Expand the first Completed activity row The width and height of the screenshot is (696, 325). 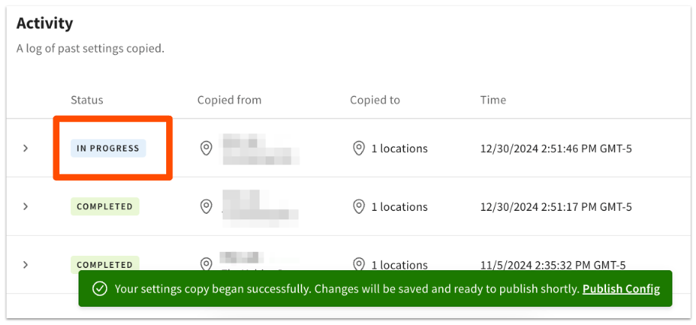click(25, 206)
